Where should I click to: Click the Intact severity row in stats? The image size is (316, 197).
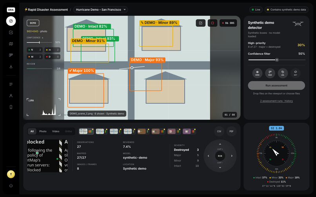click(186, 166)
